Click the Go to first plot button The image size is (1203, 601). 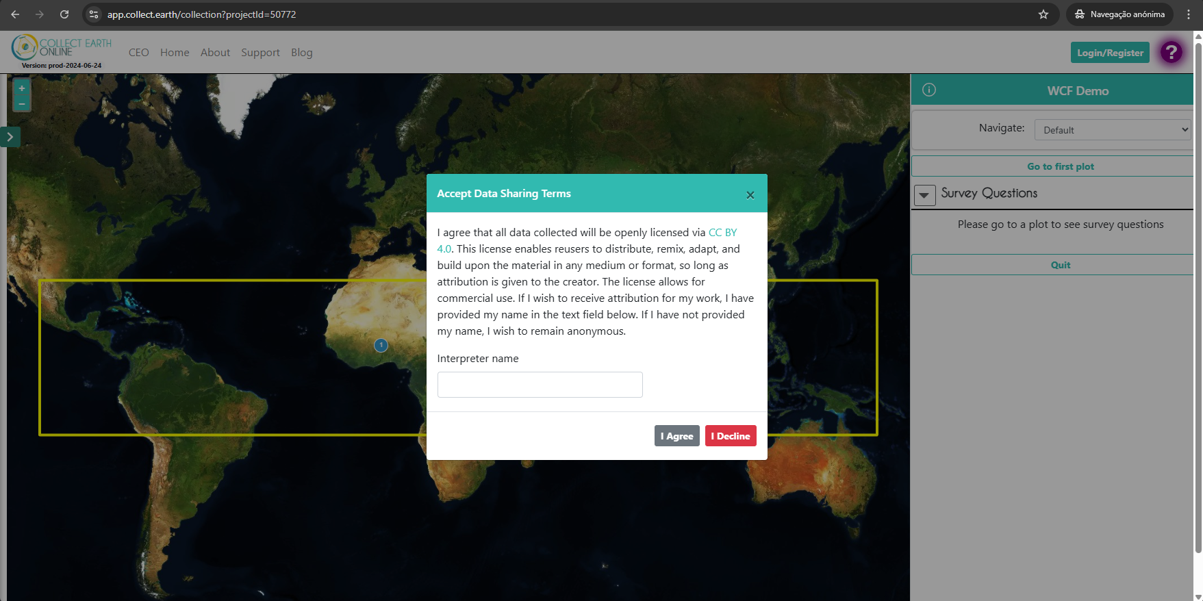coord(1060,166)
